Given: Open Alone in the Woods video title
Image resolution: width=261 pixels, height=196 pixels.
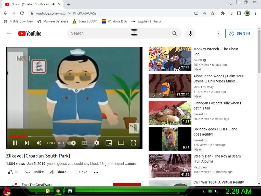Looking at the screenshot, I should coord(218,79).
